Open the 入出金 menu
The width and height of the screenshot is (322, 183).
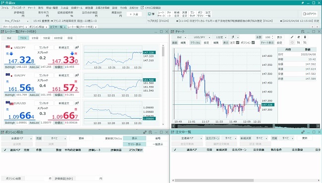pos(64,8)
